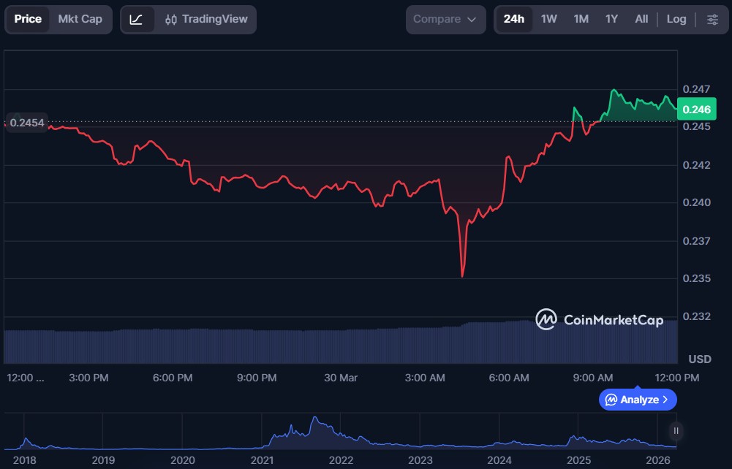Image resolution: width=732 pixels, height=469 pixels.
Task: Click the 0.246 current price label
Action: (x=696, y=110)
